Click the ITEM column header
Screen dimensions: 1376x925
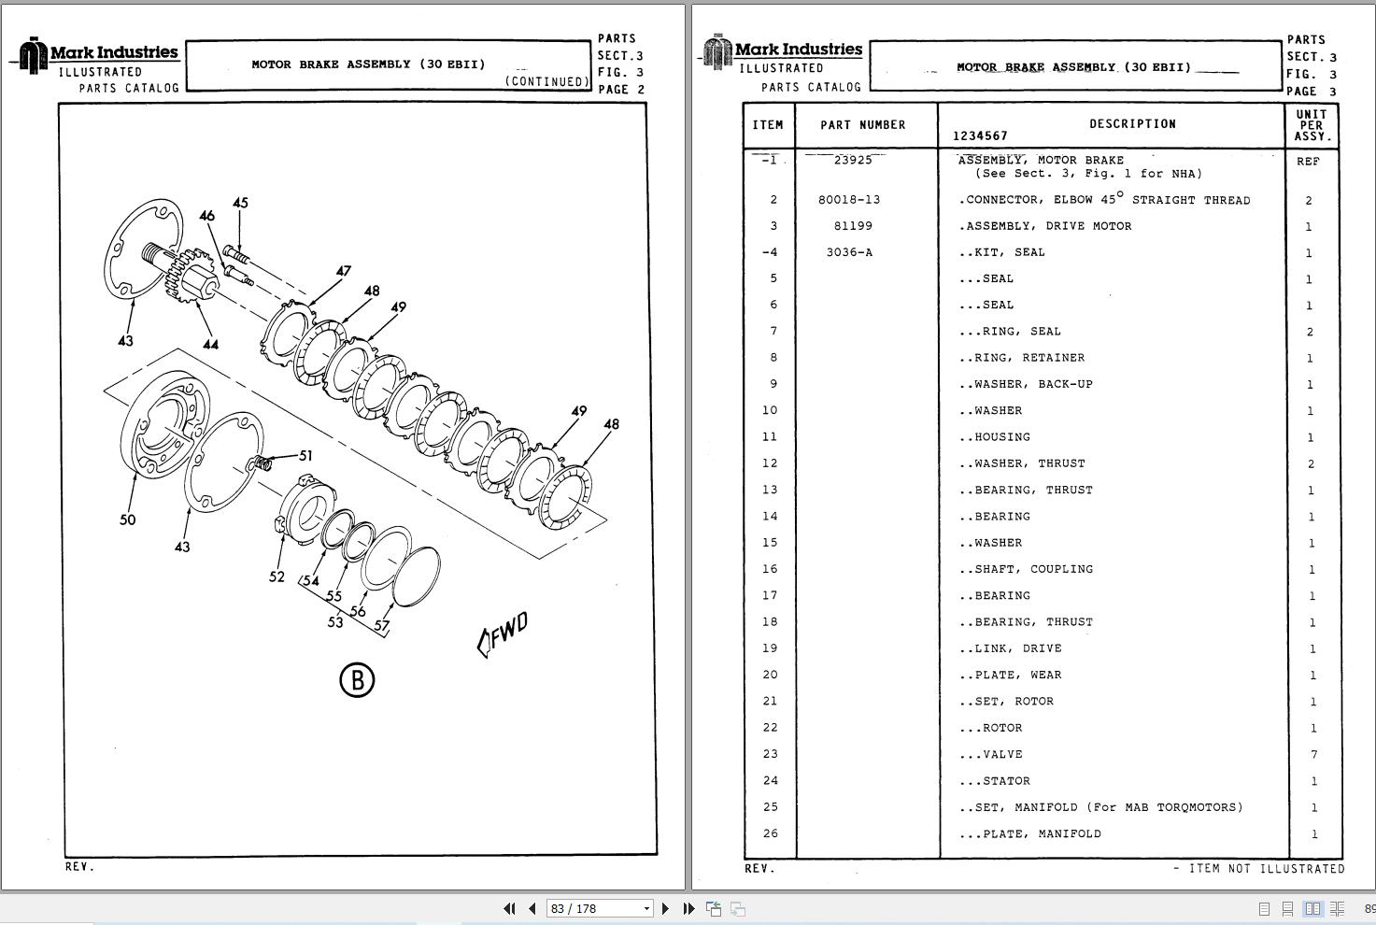[x=768, y=124]
